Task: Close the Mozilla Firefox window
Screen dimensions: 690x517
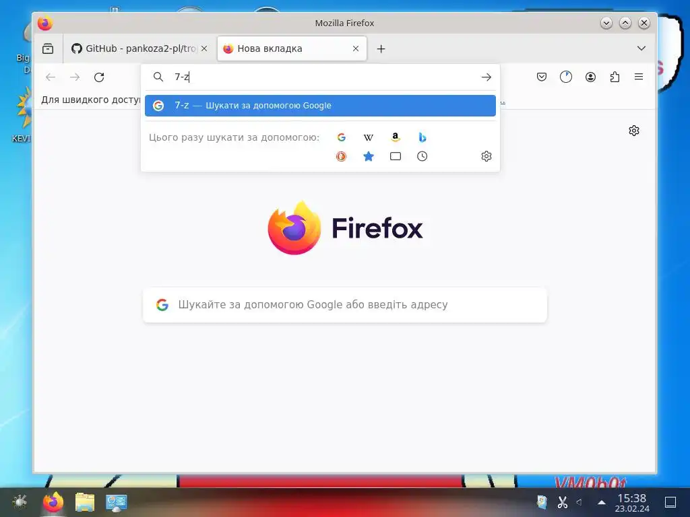Action: pyautogui.click(x=644, y=23)
